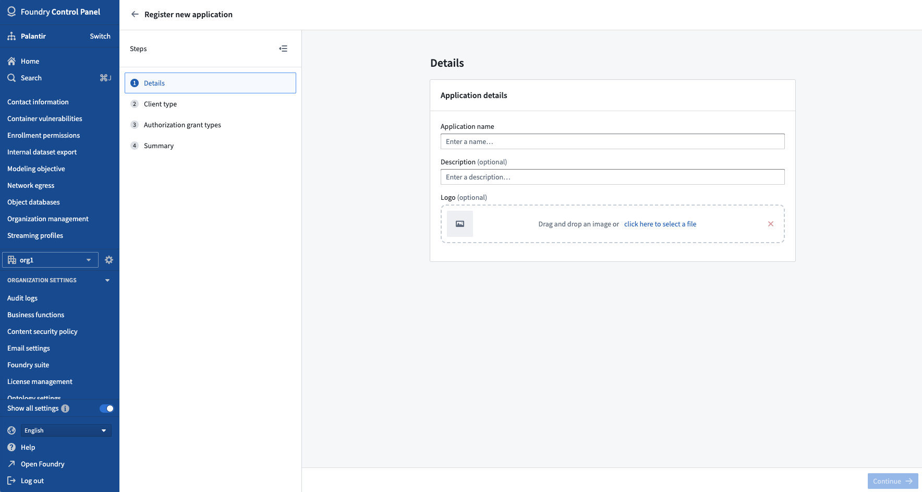Click the Log out icon
Image resolution: width=922 pixels, height=492 pixels.
[x=11, y=481]
